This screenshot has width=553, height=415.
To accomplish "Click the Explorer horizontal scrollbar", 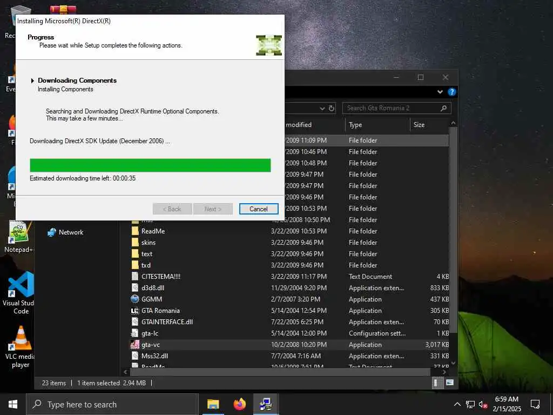I will [x=280, y=372].
